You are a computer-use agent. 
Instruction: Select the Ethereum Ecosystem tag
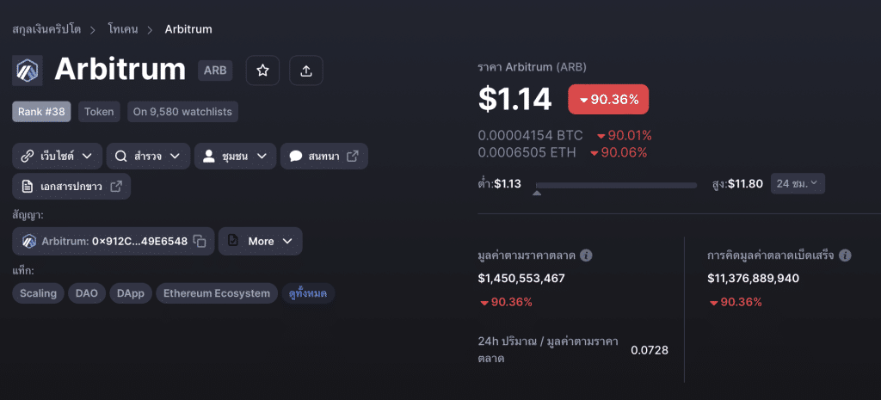point(217,293)
